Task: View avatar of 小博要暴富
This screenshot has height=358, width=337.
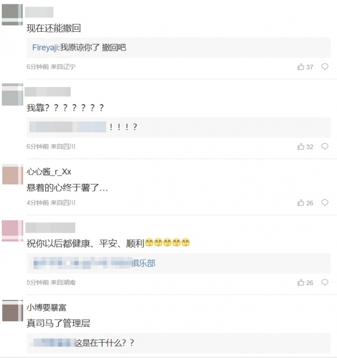Action: (x=13, y=311)
